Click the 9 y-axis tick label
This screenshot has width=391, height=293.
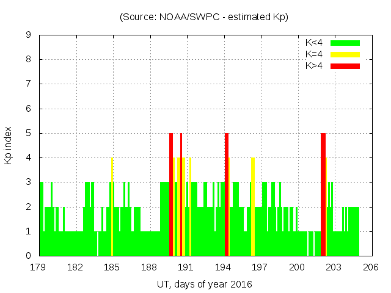[29, 35]
